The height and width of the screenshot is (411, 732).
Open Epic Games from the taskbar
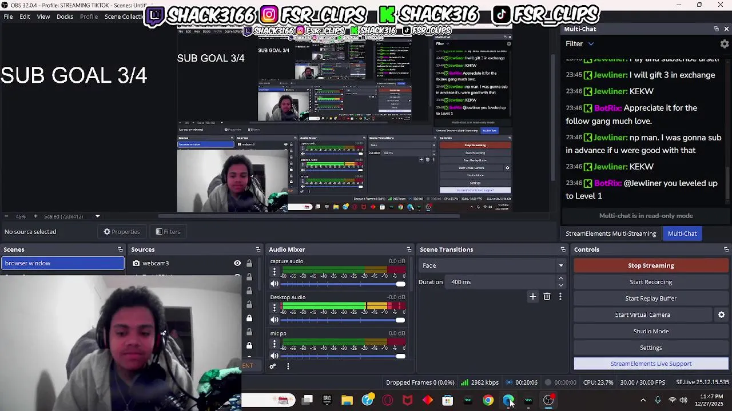pyautogui.click(x=327, y=400)
